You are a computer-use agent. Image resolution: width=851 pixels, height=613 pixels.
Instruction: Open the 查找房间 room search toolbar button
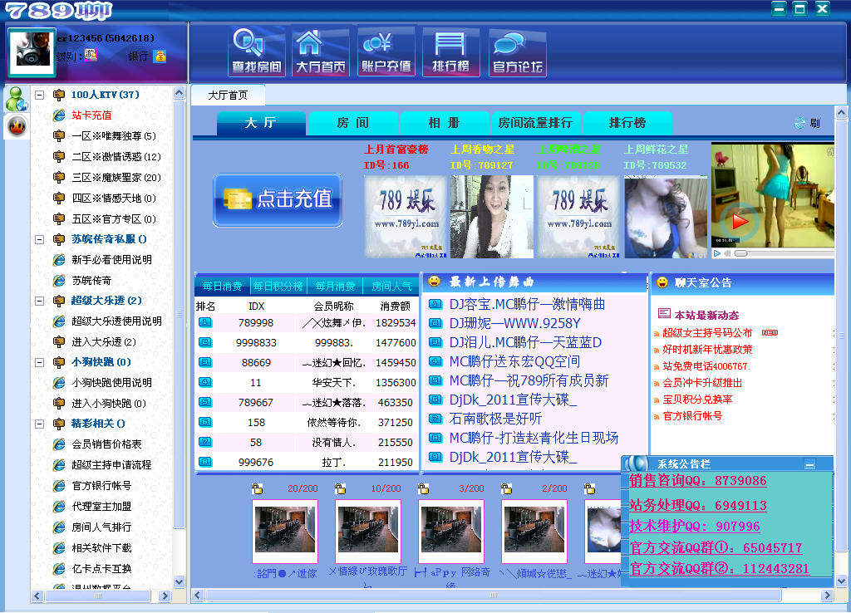pyautogui.click(x=257, y=52)
